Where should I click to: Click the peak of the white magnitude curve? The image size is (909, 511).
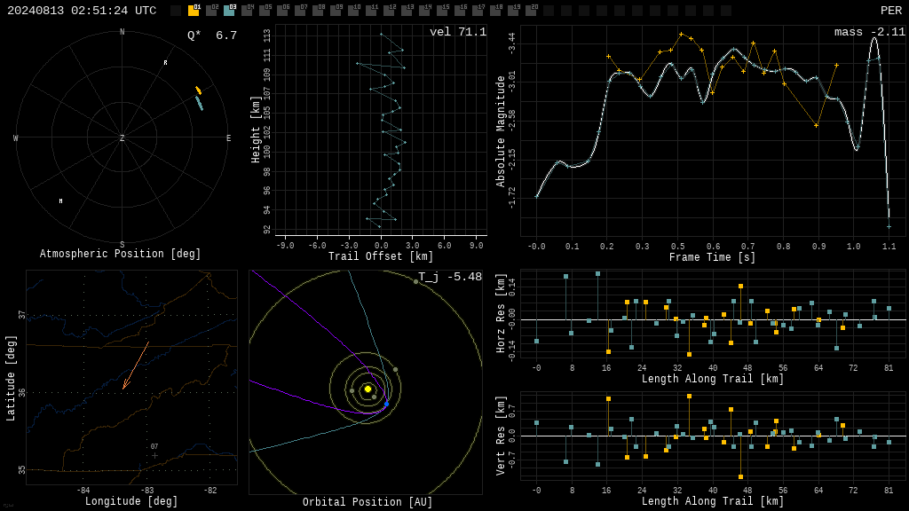874,39
